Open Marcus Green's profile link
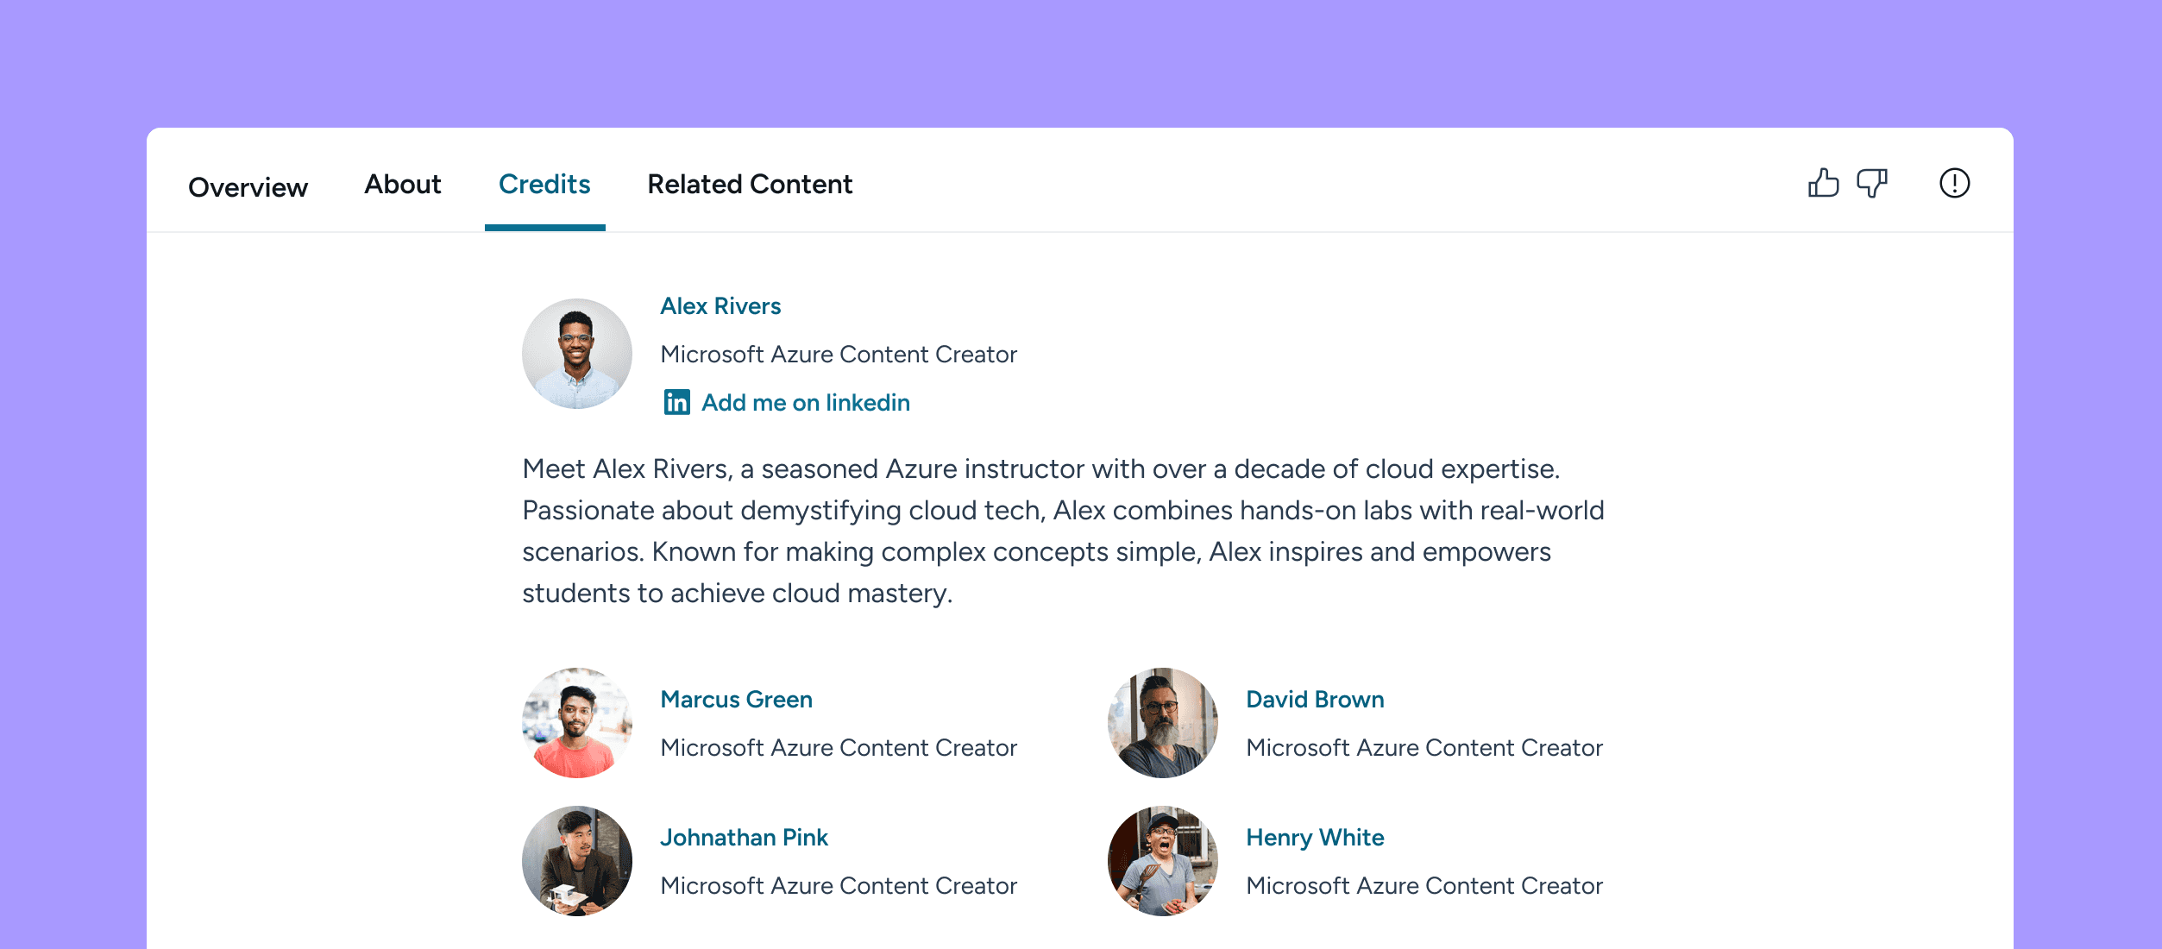Image resolution: width=2162 pixels, height=949 pixels. click(x=736, y=700)
